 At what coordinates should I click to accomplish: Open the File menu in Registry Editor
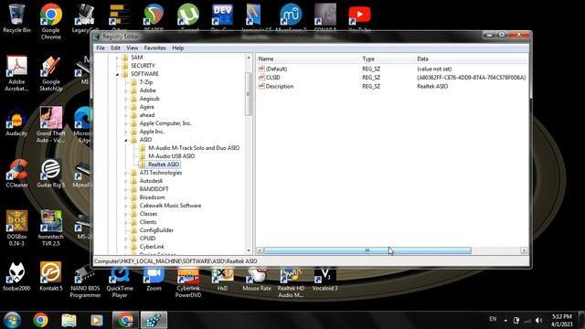101,48
